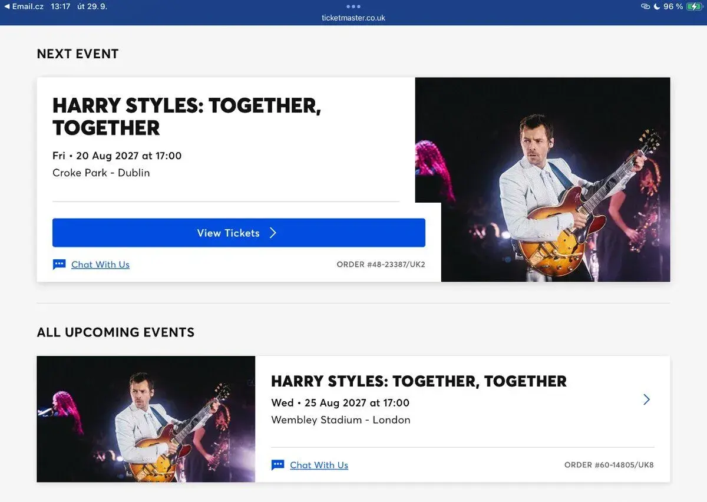Open Chat With Us link for Dublin order
707x502 pixels.
100,265
